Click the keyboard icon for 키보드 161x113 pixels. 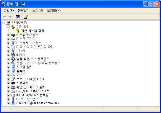pyautogui.click(x=13, y=75)
